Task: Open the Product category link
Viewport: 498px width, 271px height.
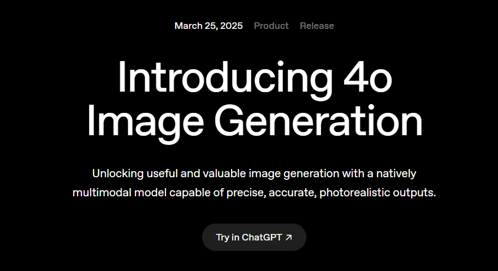Action: pyautogui.click(x=271, y=26)
